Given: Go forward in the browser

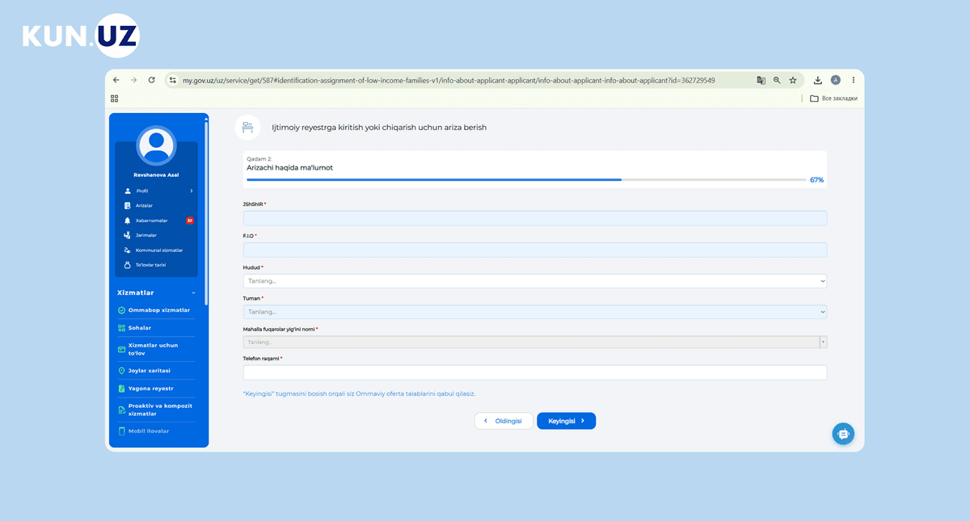Looking at the screenshot, I should 133,81.
